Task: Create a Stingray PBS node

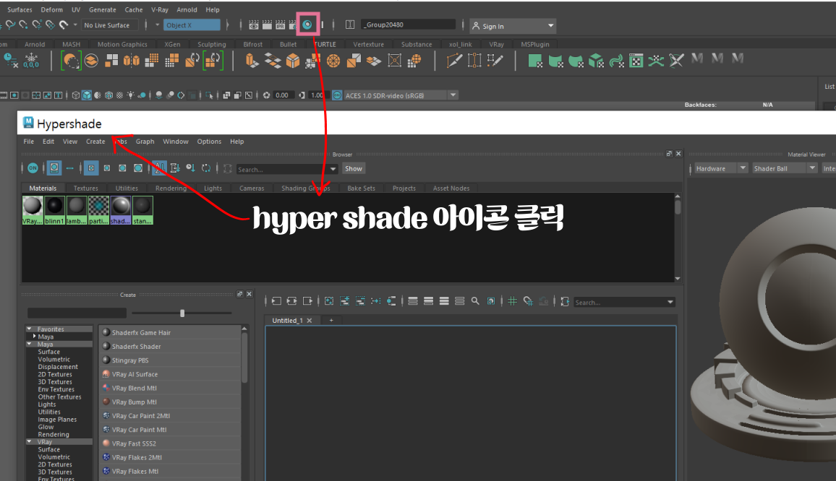Action: click(x=170, y=360)
